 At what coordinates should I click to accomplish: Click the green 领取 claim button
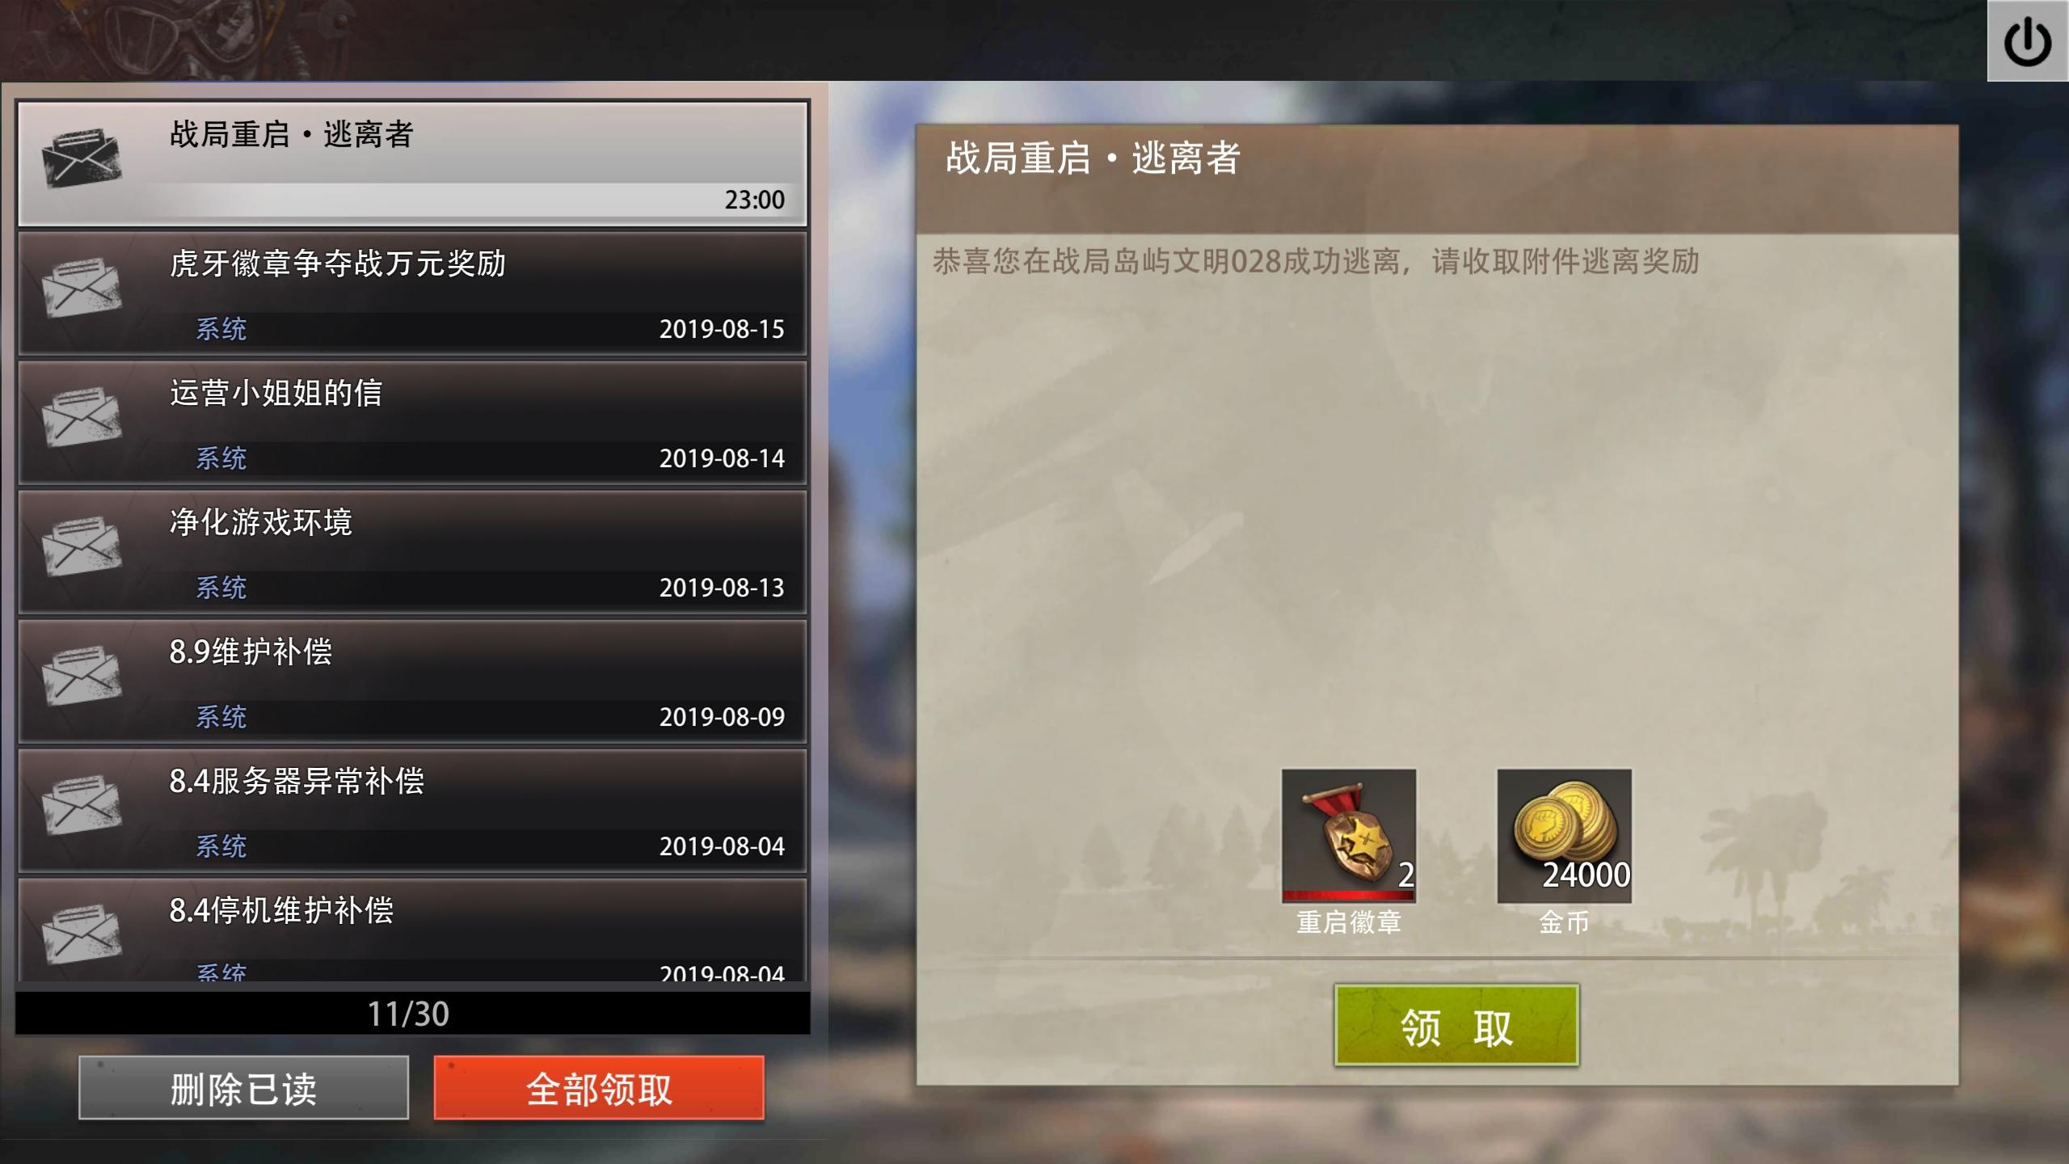coord(1456,1025)
